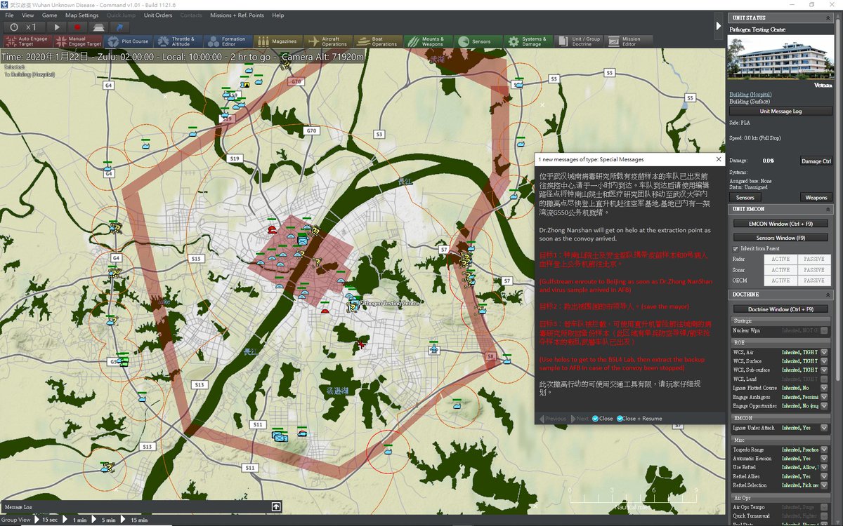
Task: Set OECM to ACTIVE
Action: click(x=780, y=281)
